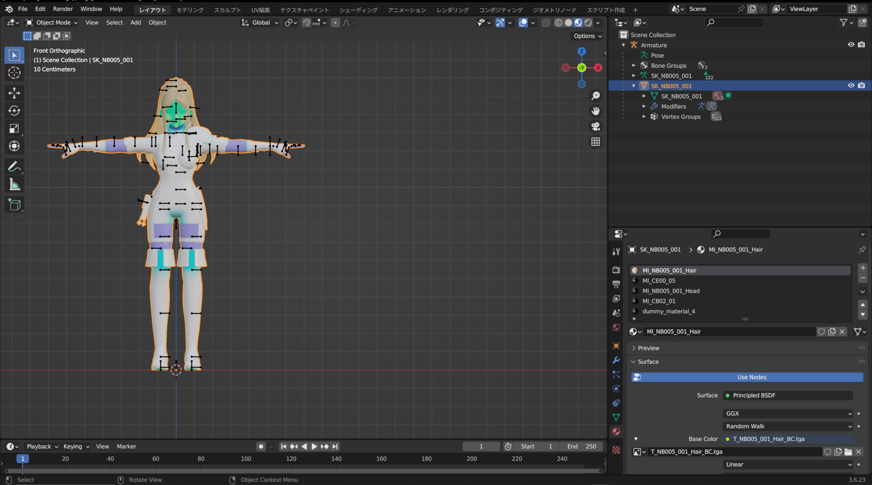
Task: Open the Linear interpolation dropdown
Action: point(788,465)
